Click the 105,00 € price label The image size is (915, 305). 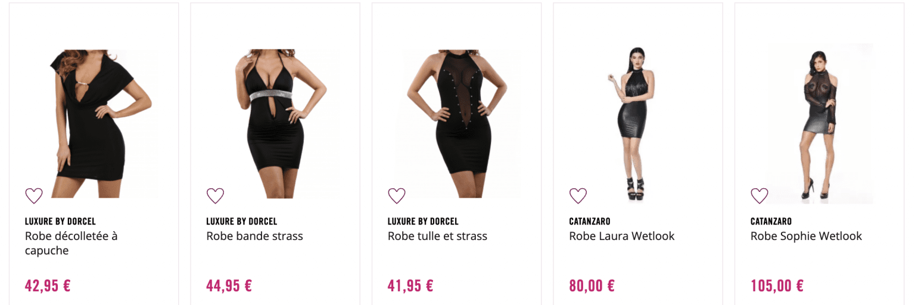tap(777, 285)
